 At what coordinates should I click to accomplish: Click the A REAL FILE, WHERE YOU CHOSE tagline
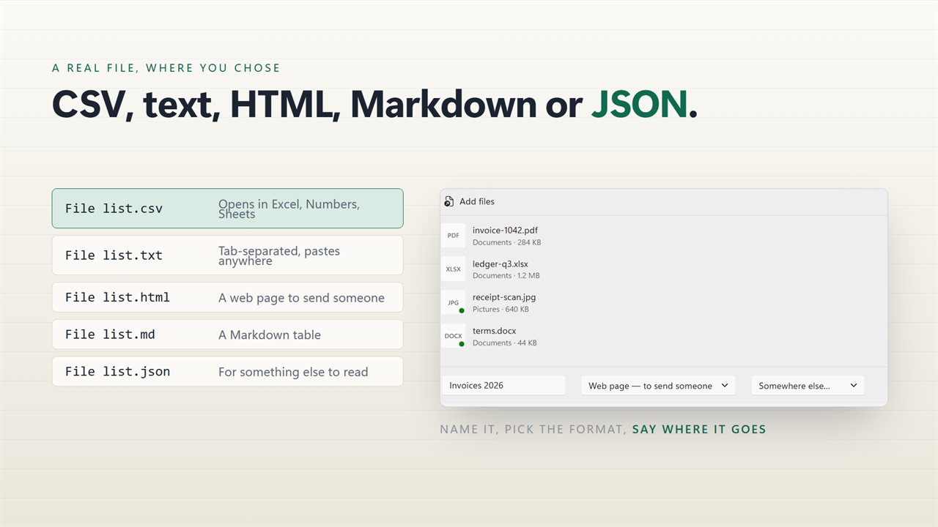tap(166, 68)
